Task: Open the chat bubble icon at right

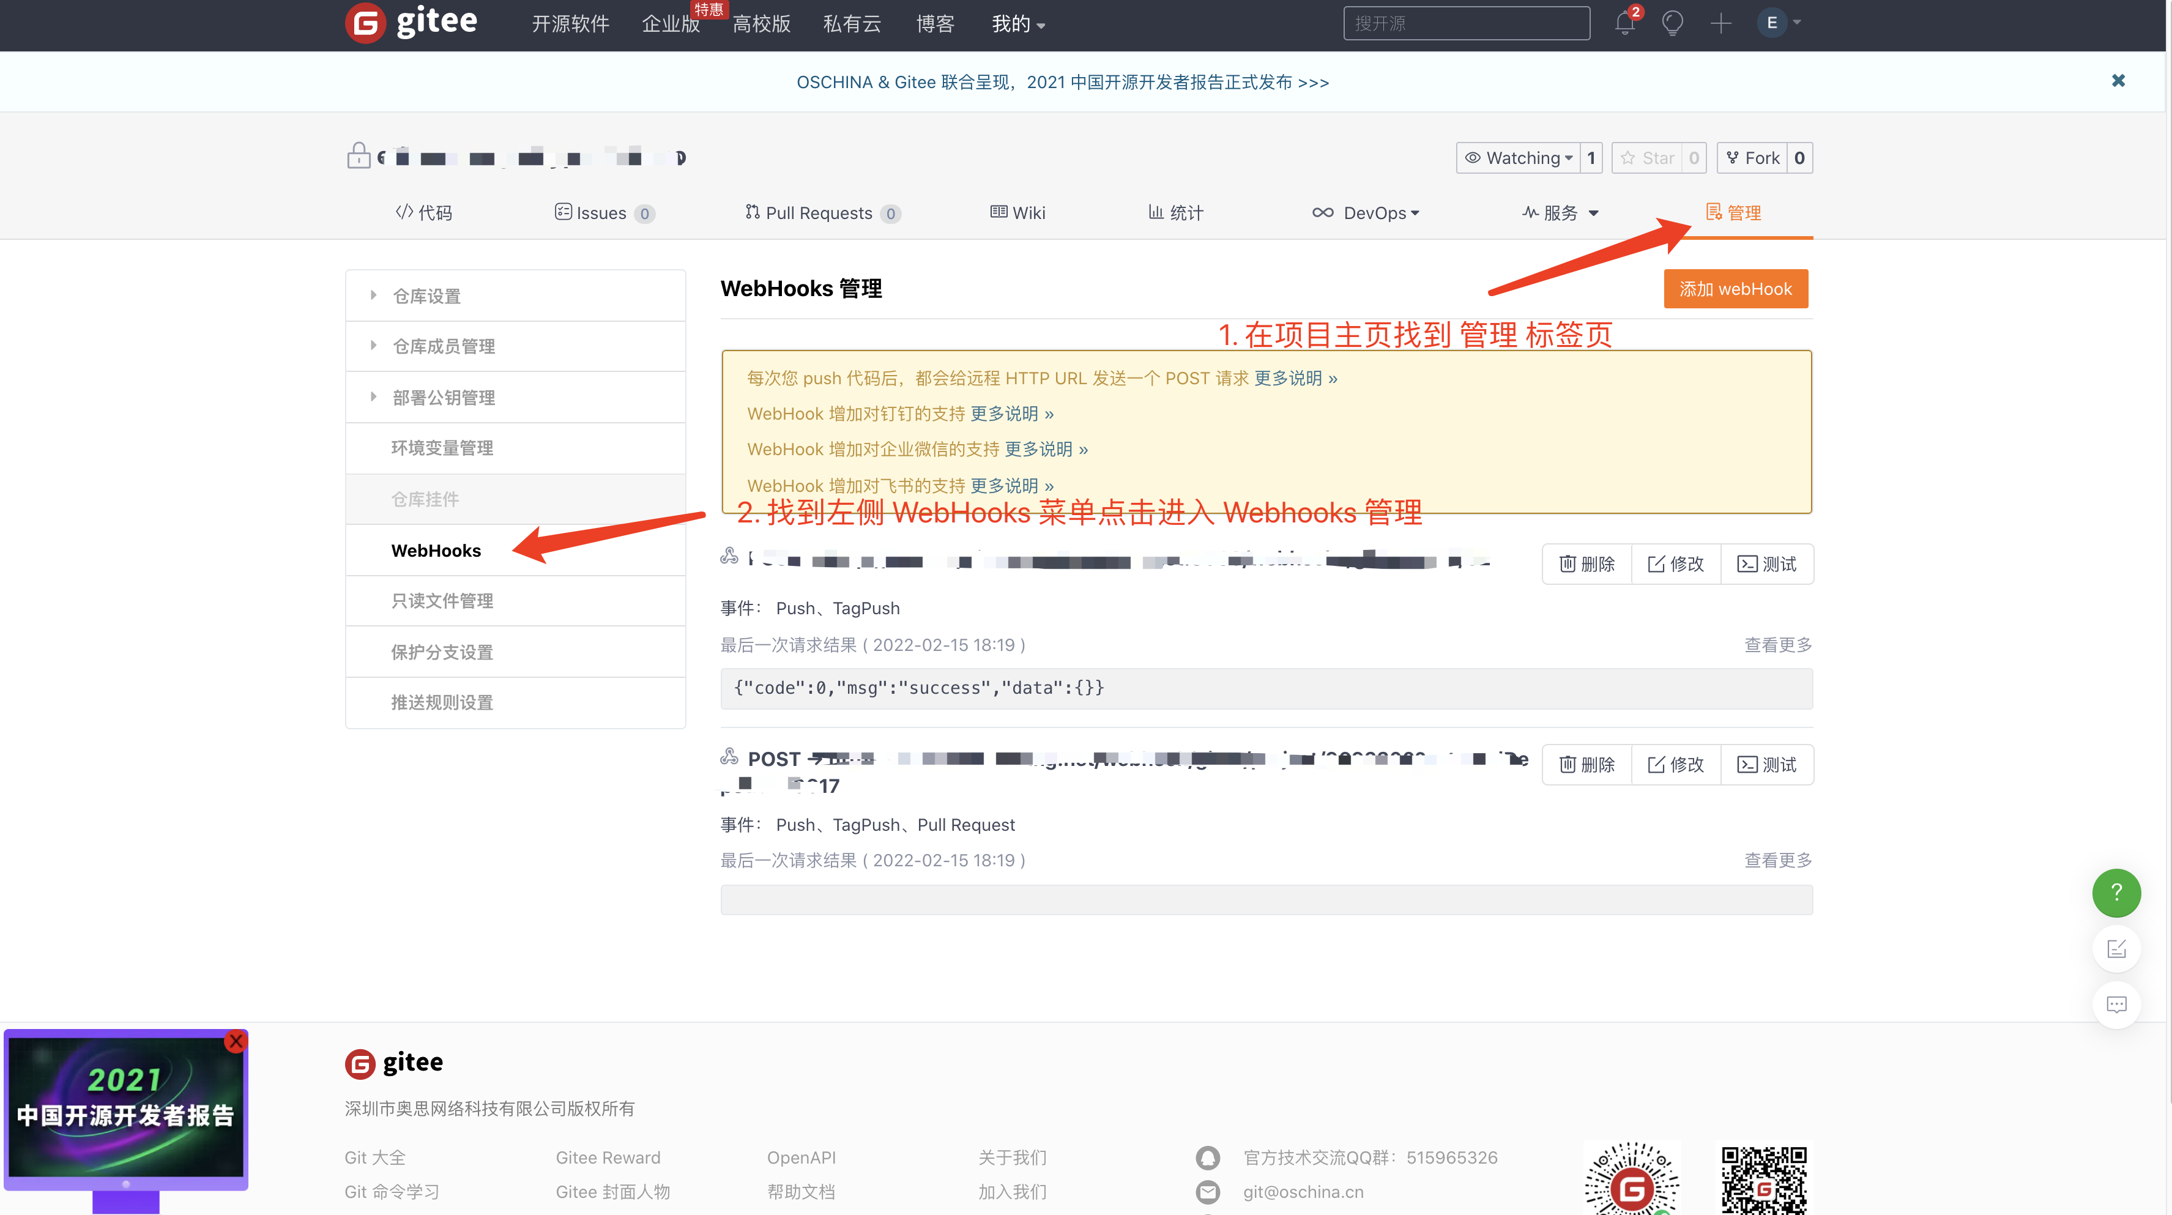Action: [x=2116, y=1004]
